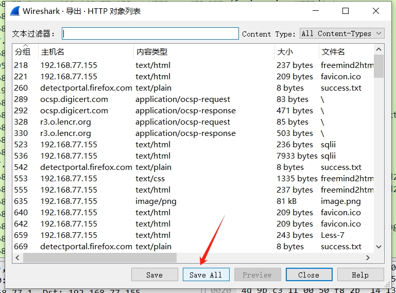Select the text/css row of packet 553
This screenshot has width=396, height=293.
193,179
